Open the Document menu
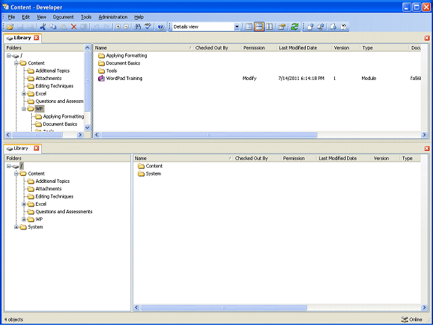Viewport: 433px width, 325px height. (x=63, y=17)
